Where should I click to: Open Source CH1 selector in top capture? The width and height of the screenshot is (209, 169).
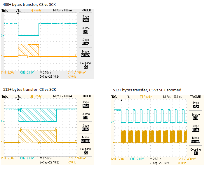tap(86, 30)
